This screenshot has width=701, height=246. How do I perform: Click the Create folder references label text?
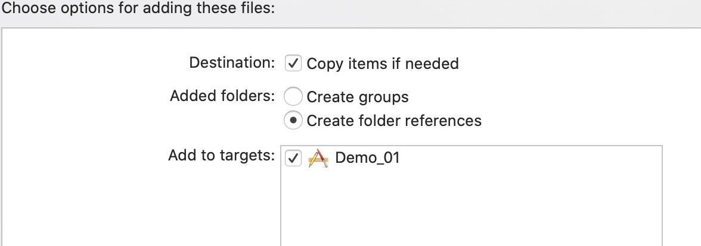click(394, 120)
